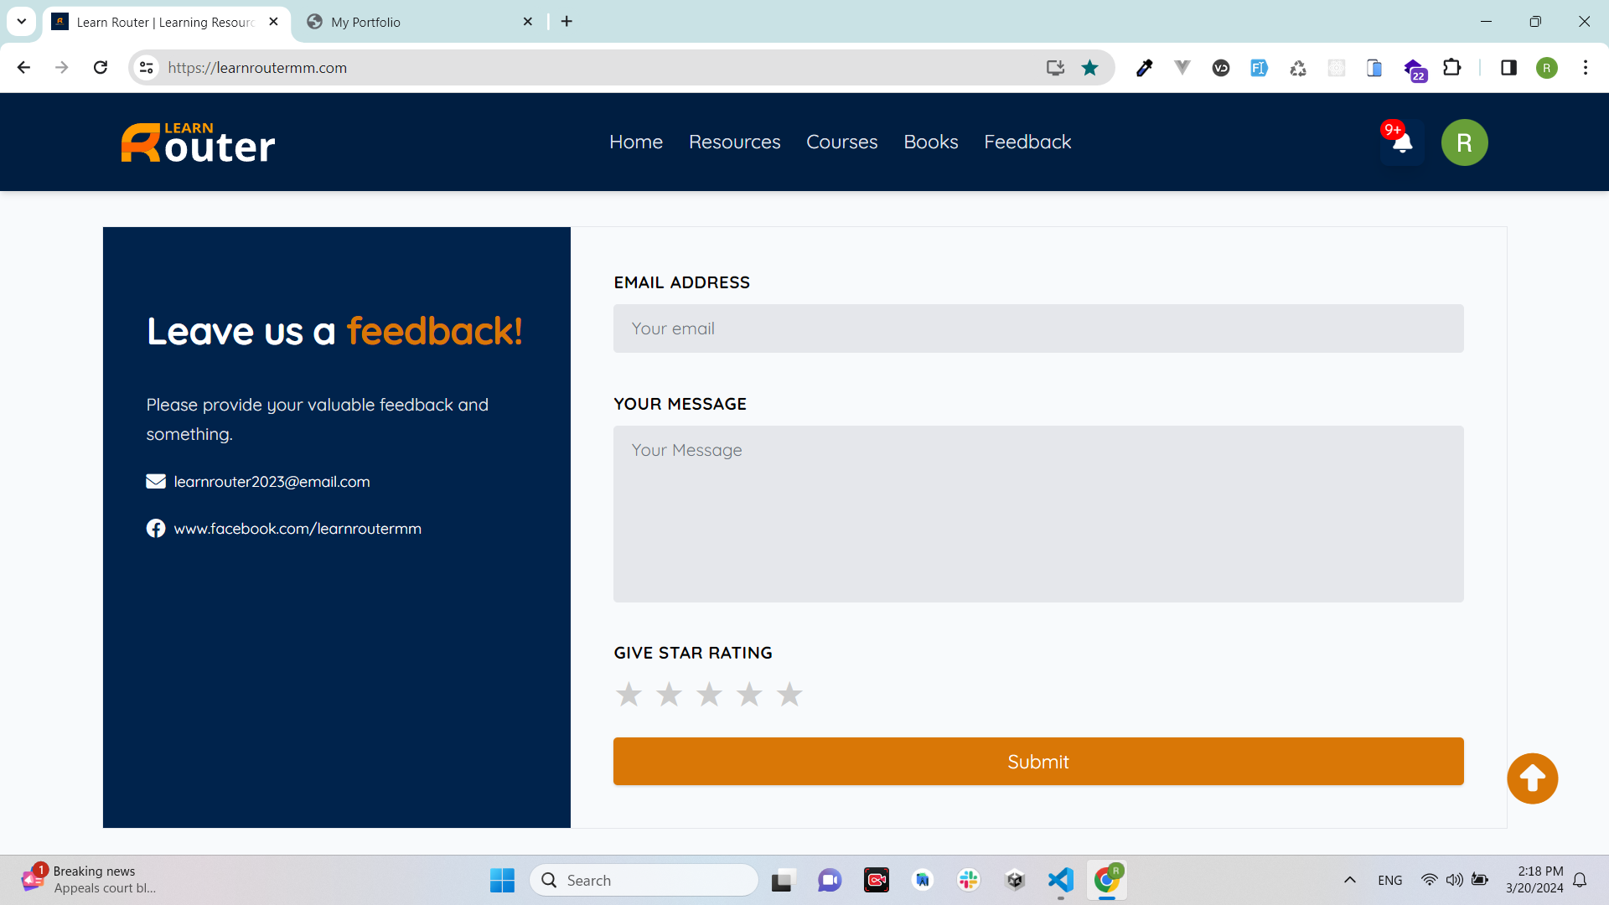Screen dimensions: 1609x905
Task: Click the envelope icon beside email address
Action: coord(156,481)
